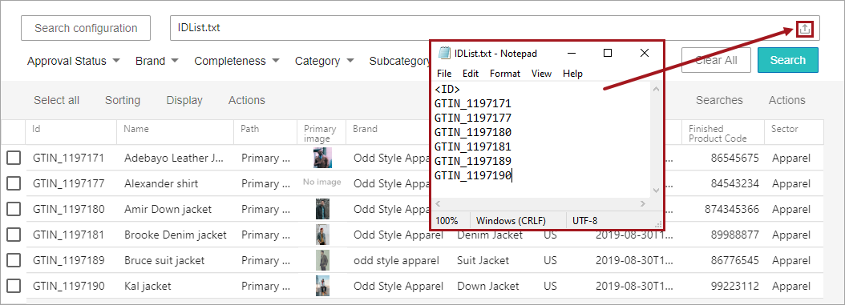Viewport: 845px width, 305px height.
Task: Open the Brand filter dropdown
Action: coord(157,61)
